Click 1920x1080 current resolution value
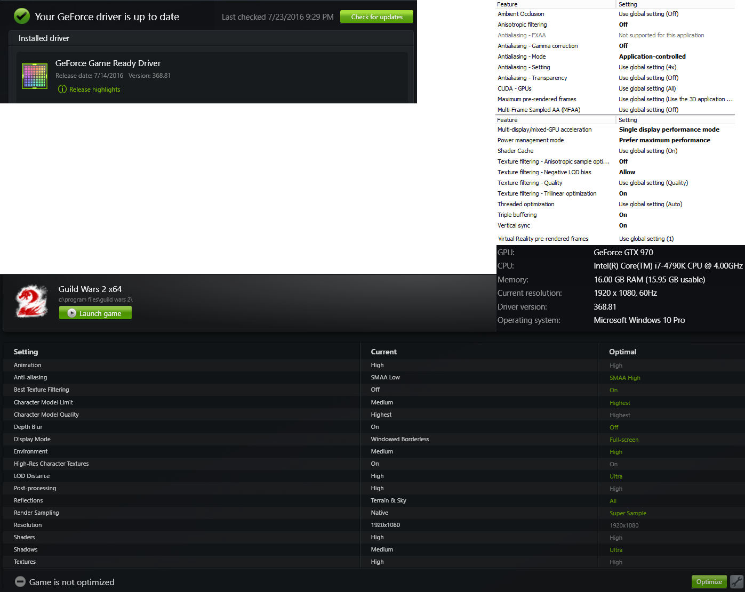 click(x=385, y=525)
